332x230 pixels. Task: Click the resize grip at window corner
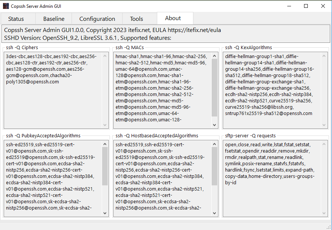click(329, 227)
